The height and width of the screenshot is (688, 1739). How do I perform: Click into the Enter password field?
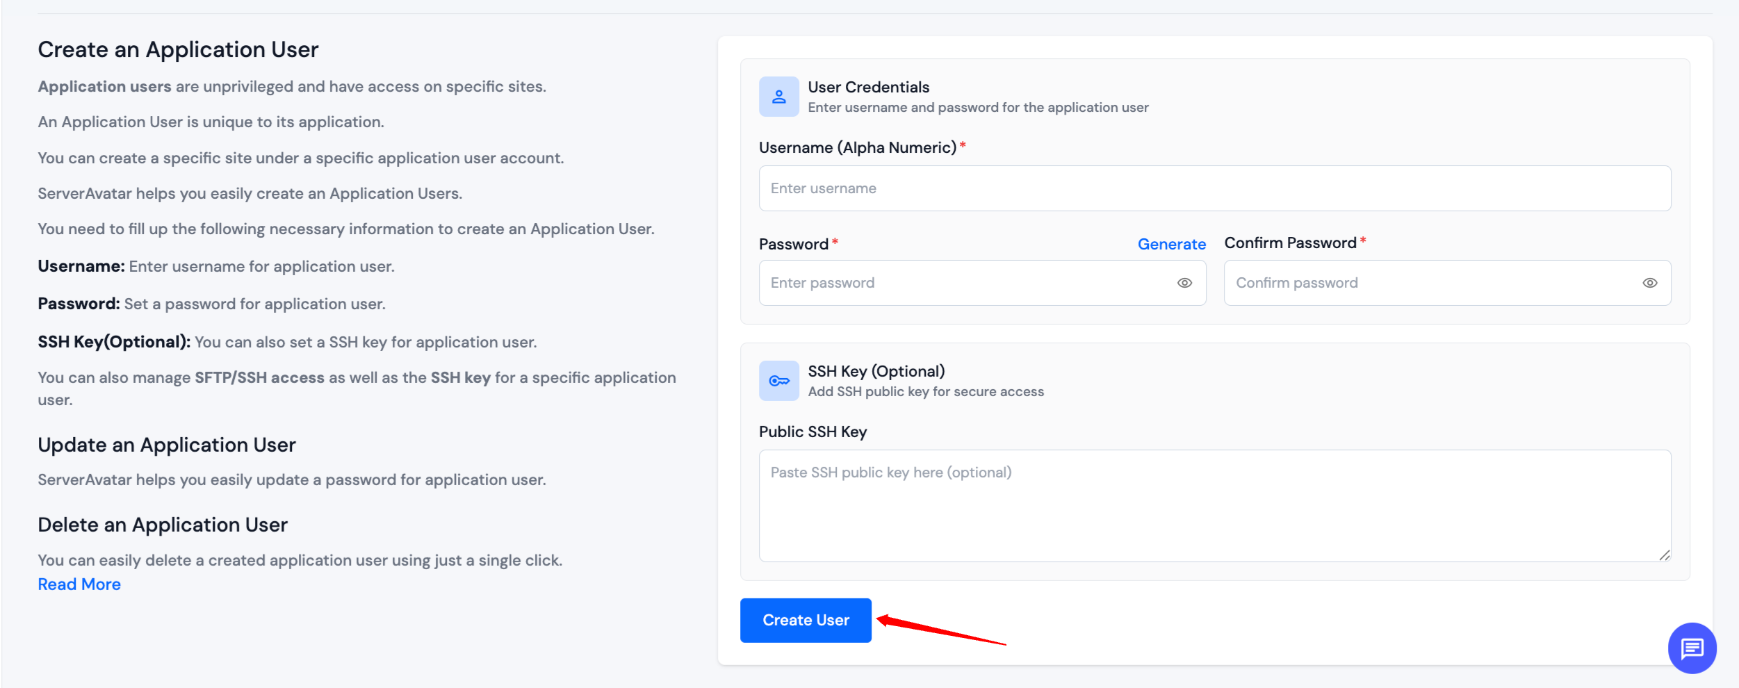(966, 283)
